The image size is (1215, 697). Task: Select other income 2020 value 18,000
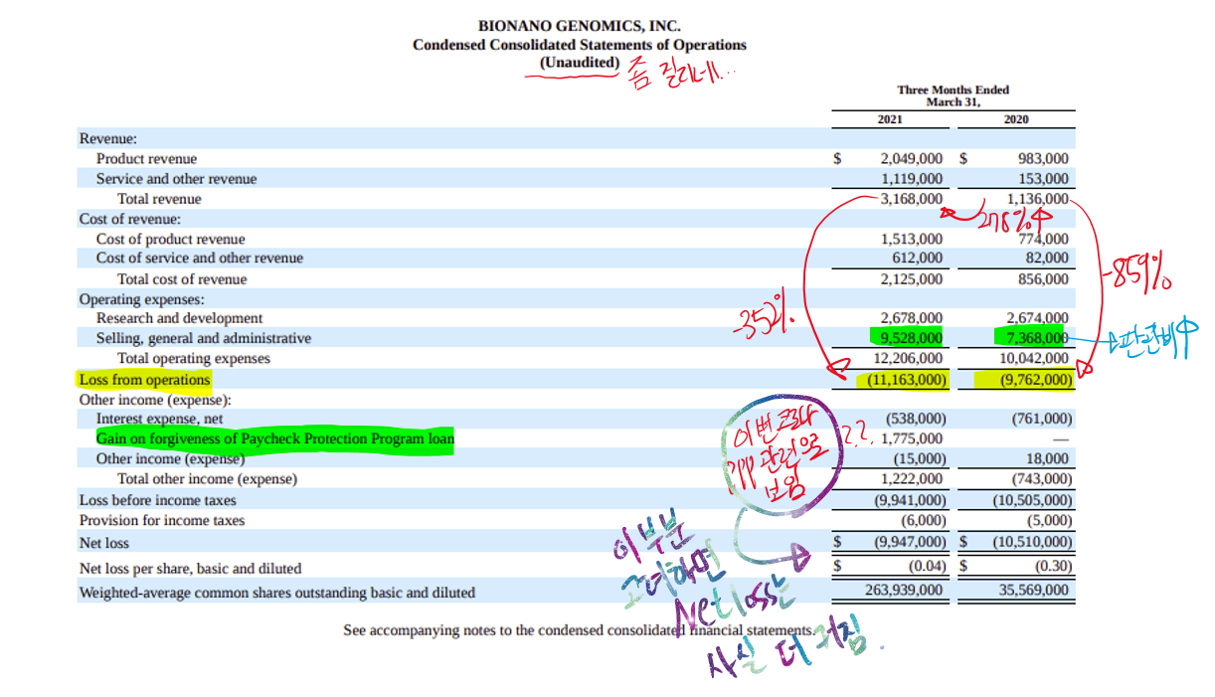tap(1048, 458)
